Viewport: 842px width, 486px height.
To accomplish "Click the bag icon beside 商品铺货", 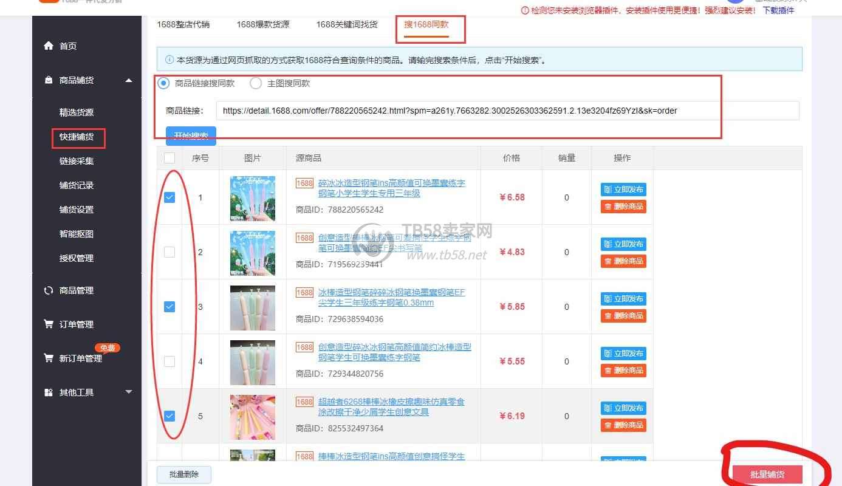I will tap(49, 80).
